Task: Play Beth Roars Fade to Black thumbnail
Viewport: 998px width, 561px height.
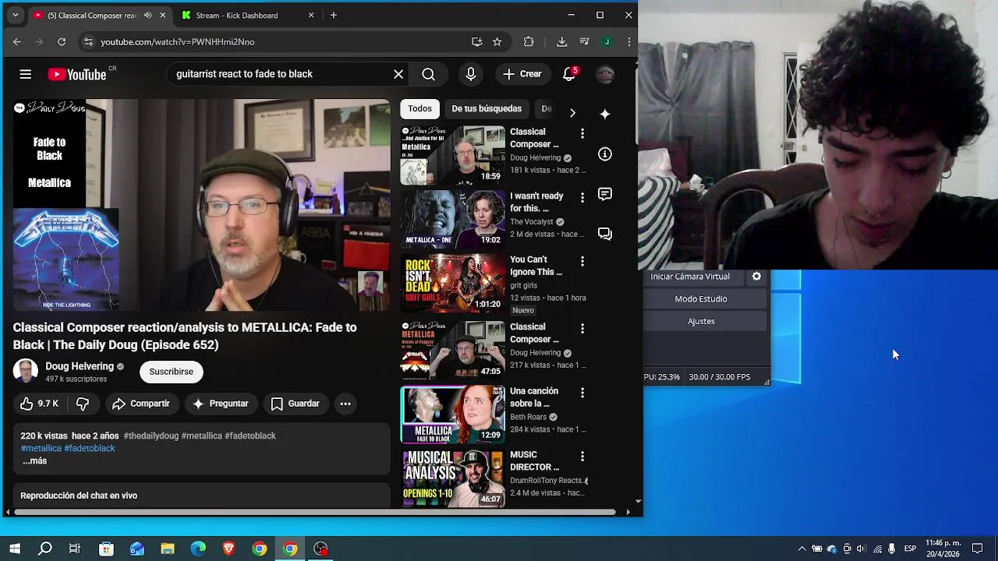Action: coord(452,415)
